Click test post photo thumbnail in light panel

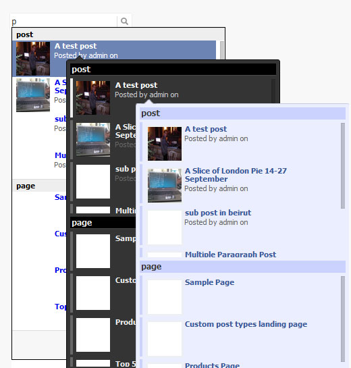click(165, 144)
